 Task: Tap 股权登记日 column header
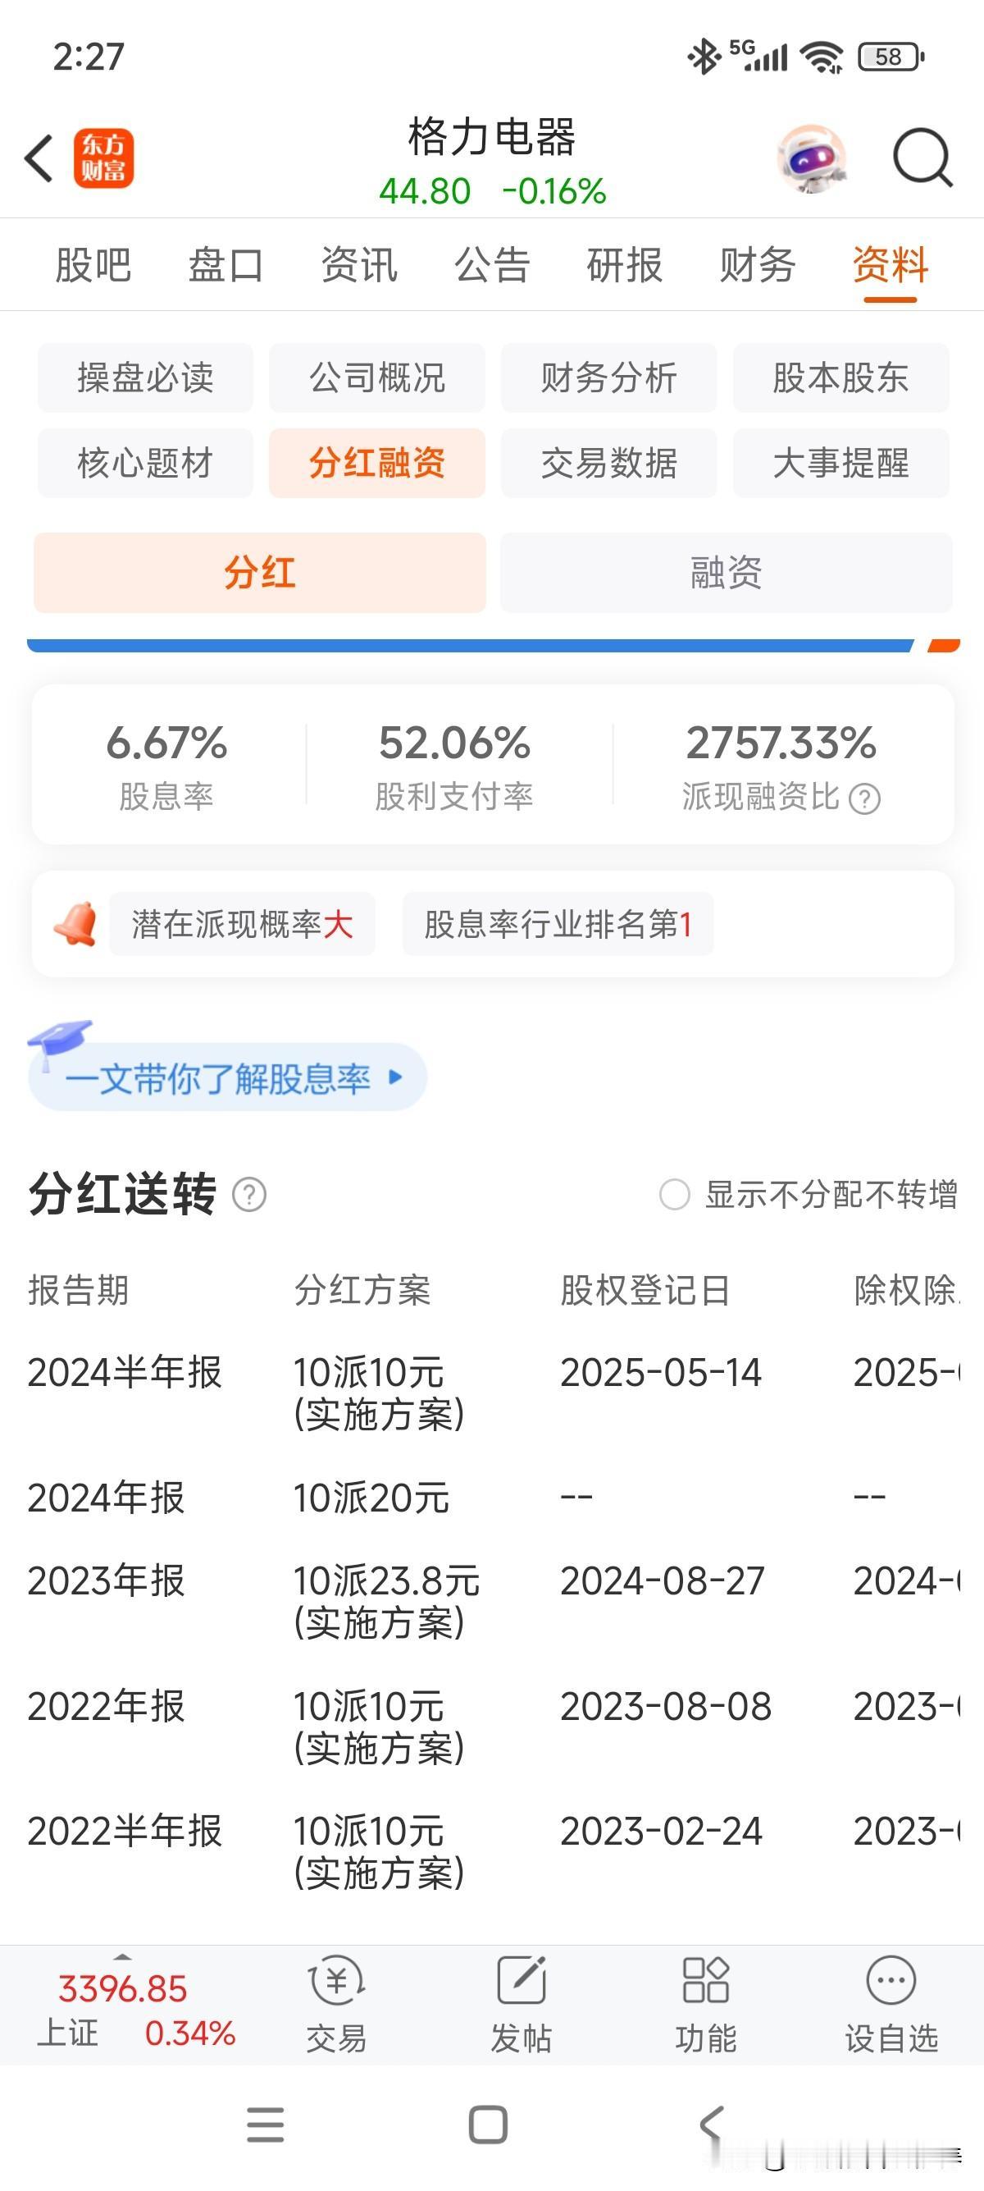[645, 1290]
